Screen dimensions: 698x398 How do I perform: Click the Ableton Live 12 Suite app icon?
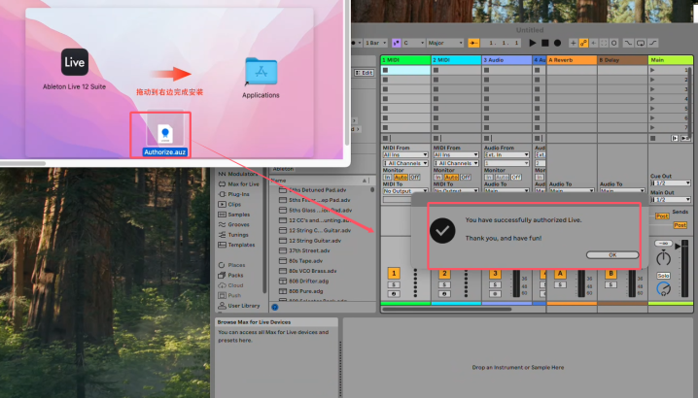(x=74, y=62)
